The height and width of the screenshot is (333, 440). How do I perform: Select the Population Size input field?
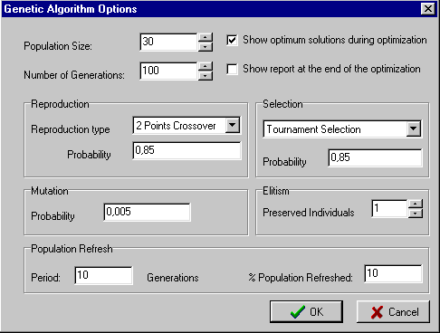tap(168, 42)
